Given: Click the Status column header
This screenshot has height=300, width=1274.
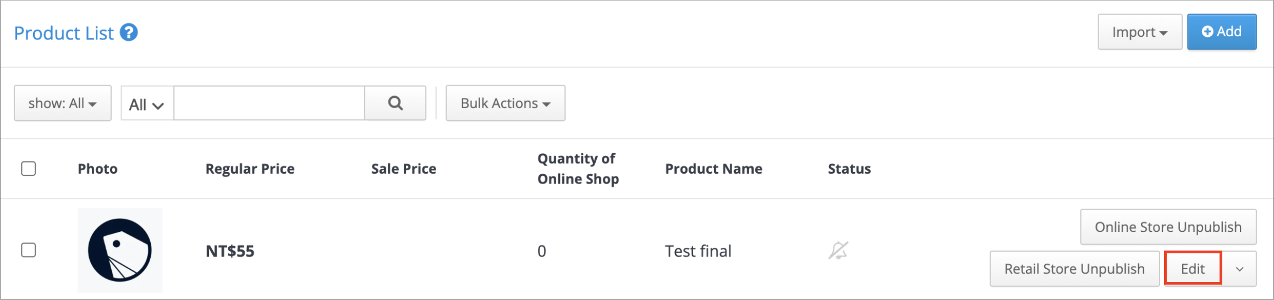Looking at the screenshot, I should click(849, 169).
